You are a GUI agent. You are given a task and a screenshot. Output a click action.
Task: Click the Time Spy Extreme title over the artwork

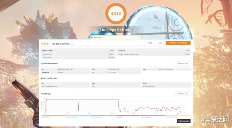click(x=116, y=30)
